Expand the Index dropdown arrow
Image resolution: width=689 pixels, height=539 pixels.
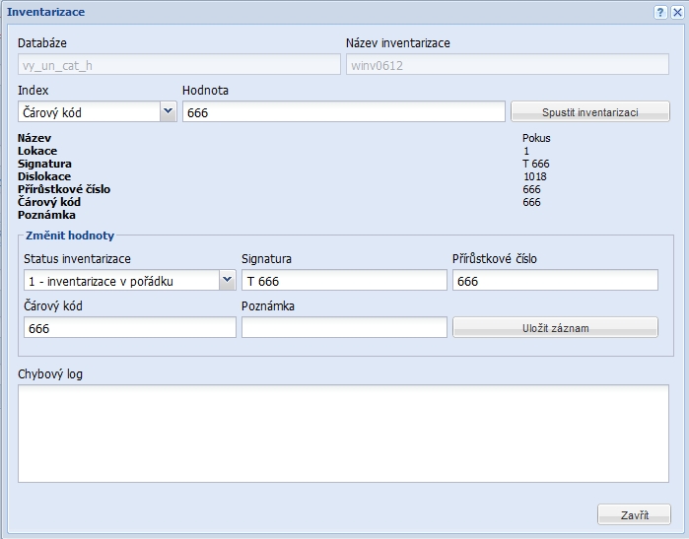(168, 112)
